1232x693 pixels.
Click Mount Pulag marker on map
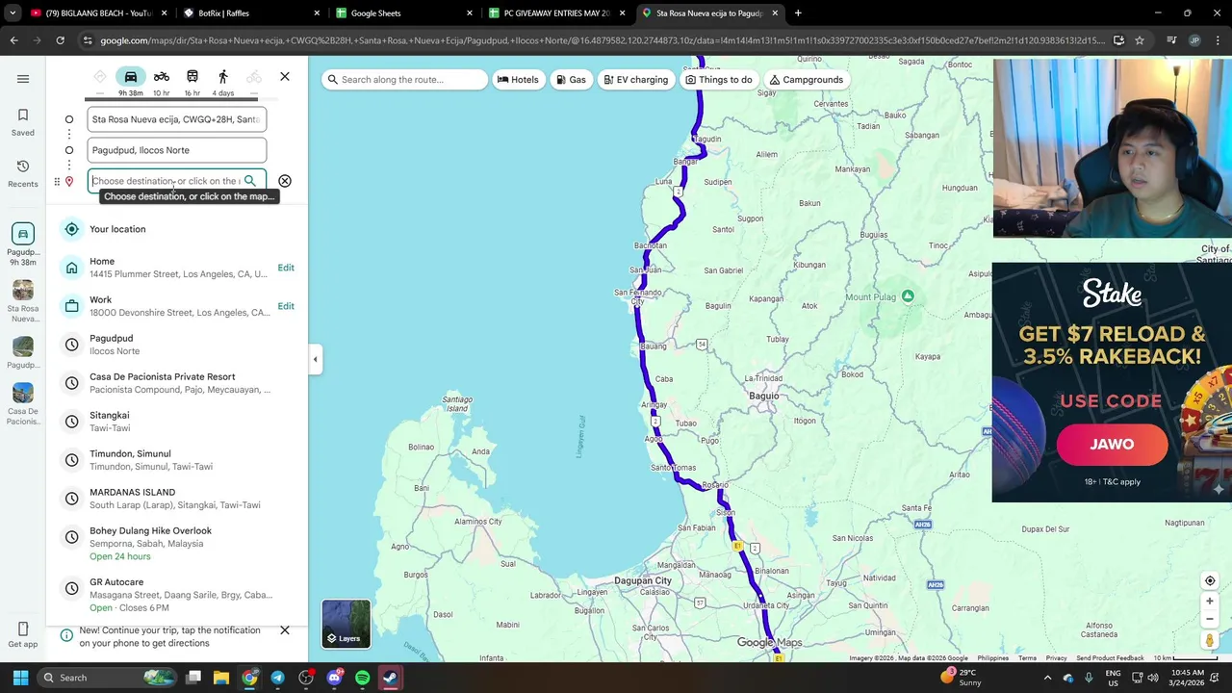(908, 296)
